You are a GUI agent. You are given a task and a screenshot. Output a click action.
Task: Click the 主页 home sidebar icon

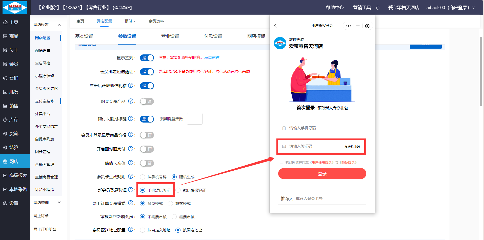click(5, 22)
